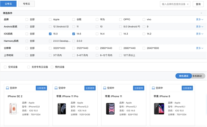
Task: Click 立即使用 on 苹果 iPhone 11 card
Action: 139,88
